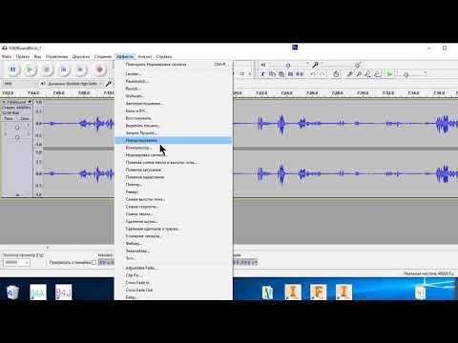Click the Pause playback button
458x343 pixels.
(12, 70)
